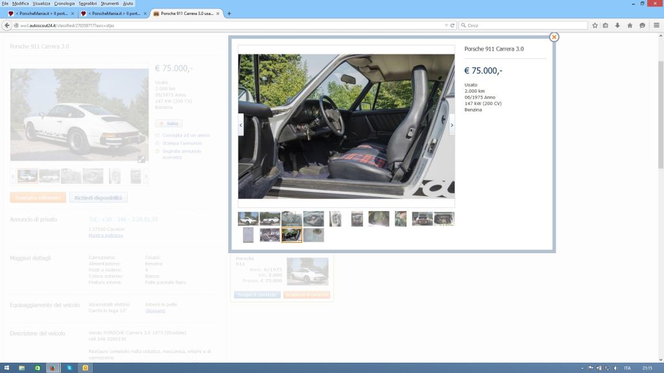Open the Modifica menu

(x=20, y=3)
